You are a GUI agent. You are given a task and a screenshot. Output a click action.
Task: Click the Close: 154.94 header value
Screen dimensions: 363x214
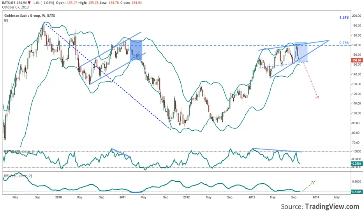click(131, 3)
